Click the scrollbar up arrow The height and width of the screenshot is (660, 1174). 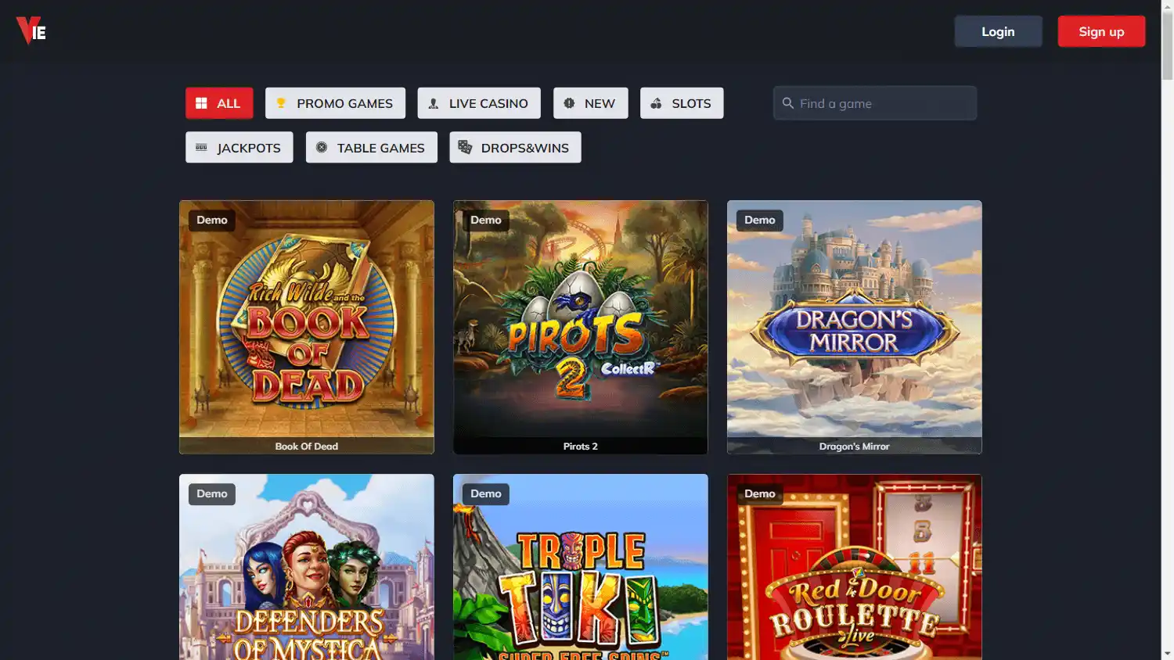[1168, 5]
